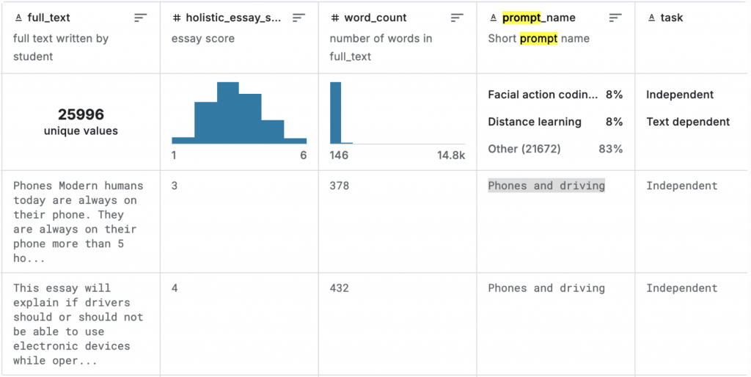Click sort icon in full_text column
Viewport: 751px width, 377px height.
pos(141,18)
